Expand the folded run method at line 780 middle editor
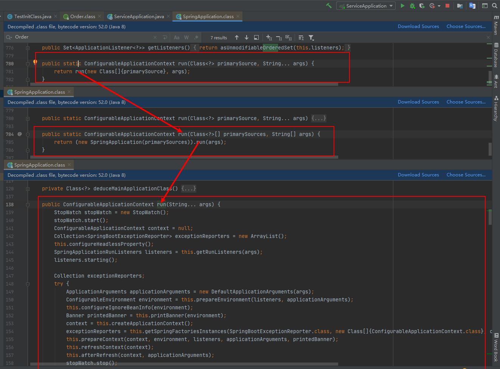 (x=28, y=119)
